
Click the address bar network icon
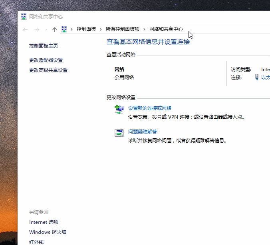tap(64, 29)
